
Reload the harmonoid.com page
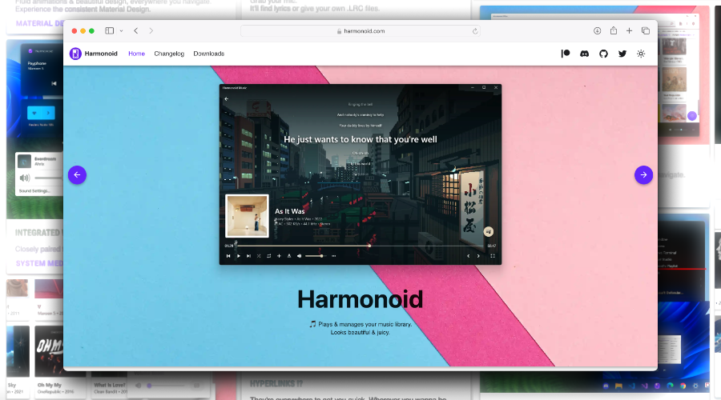click(x=475, y=30)
